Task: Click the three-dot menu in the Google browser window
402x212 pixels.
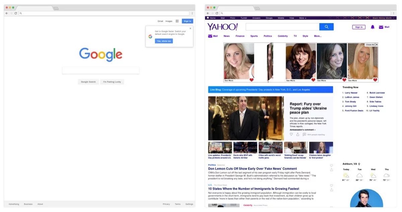Action: click(192, 13)
